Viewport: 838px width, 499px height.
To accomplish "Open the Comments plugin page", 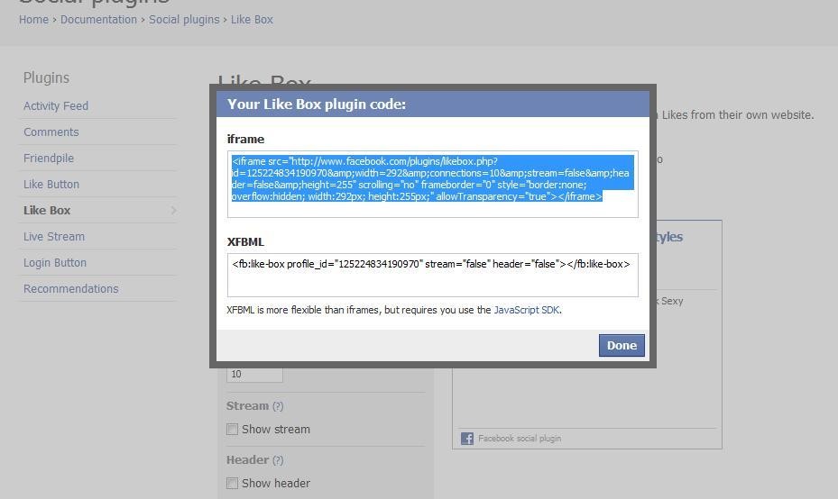I will [x=51, y=132].
